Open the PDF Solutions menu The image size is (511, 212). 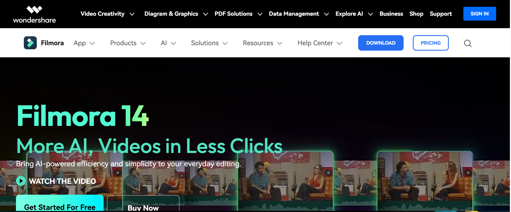233,14
